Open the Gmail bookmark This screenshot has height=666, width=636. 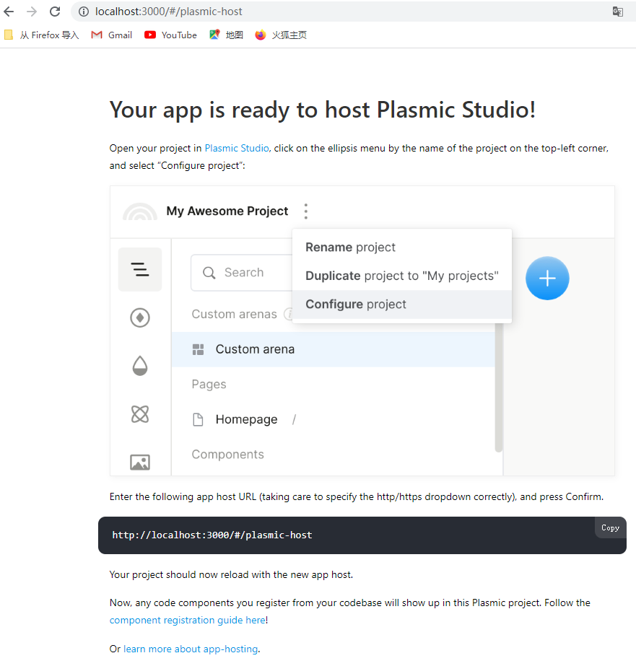pyautogui.click(x=112, y=35)
